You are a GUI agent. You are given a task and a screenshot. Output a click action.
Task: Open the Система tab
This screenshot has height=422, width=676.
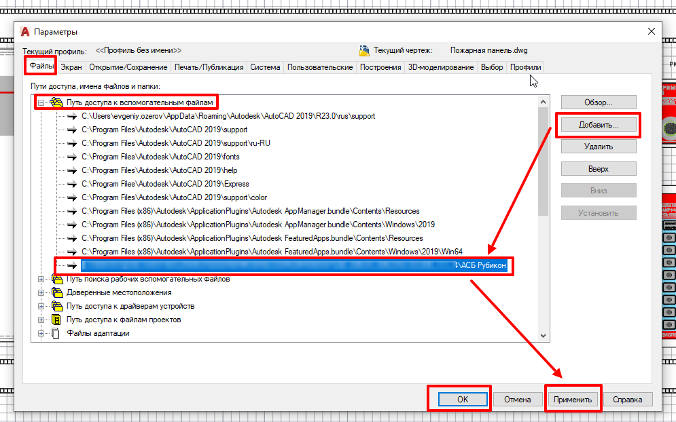265,67
